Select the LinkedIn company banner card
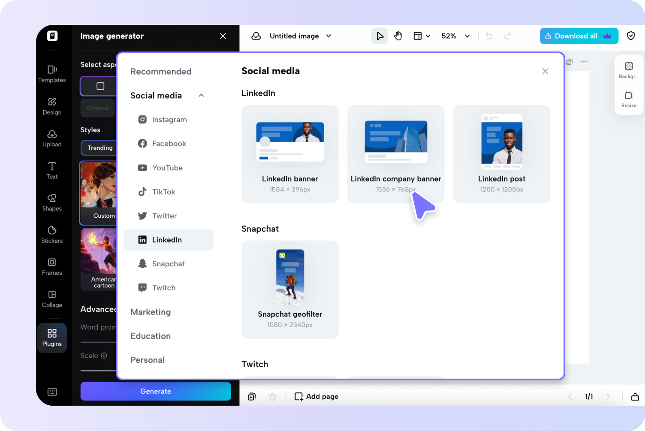The height and width of the screenshot is (431, 645). [396, 154]
